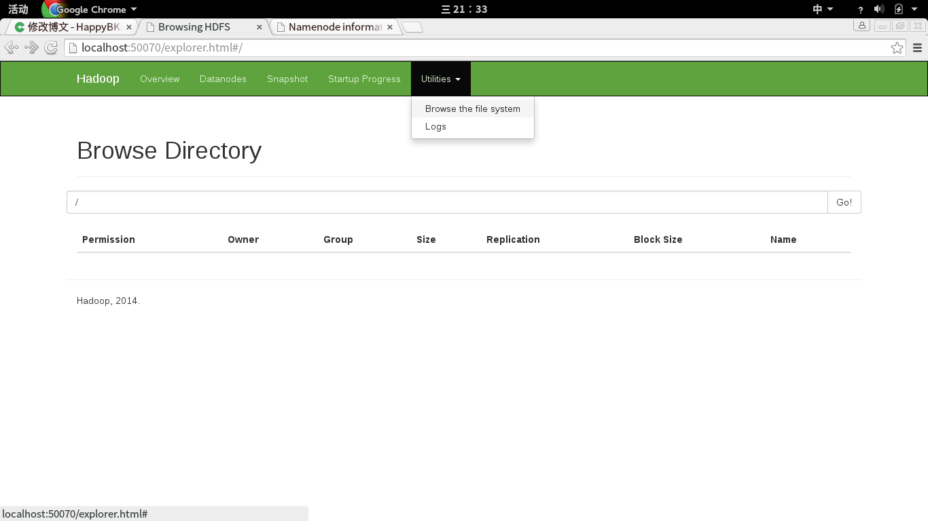Viewport: 928px width, 521px height.
Task: Expand the system menu arrow at top right
Action: (x=914, y=9)
